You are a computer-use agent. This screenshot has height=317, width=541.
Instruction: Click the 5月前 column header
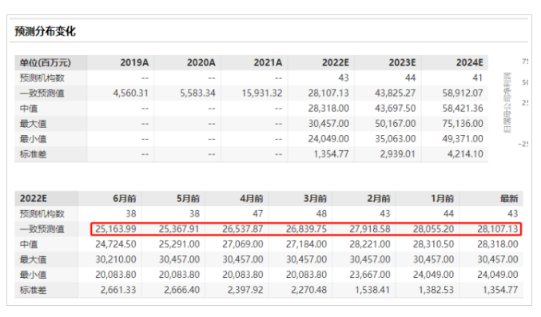pos(188,199)
